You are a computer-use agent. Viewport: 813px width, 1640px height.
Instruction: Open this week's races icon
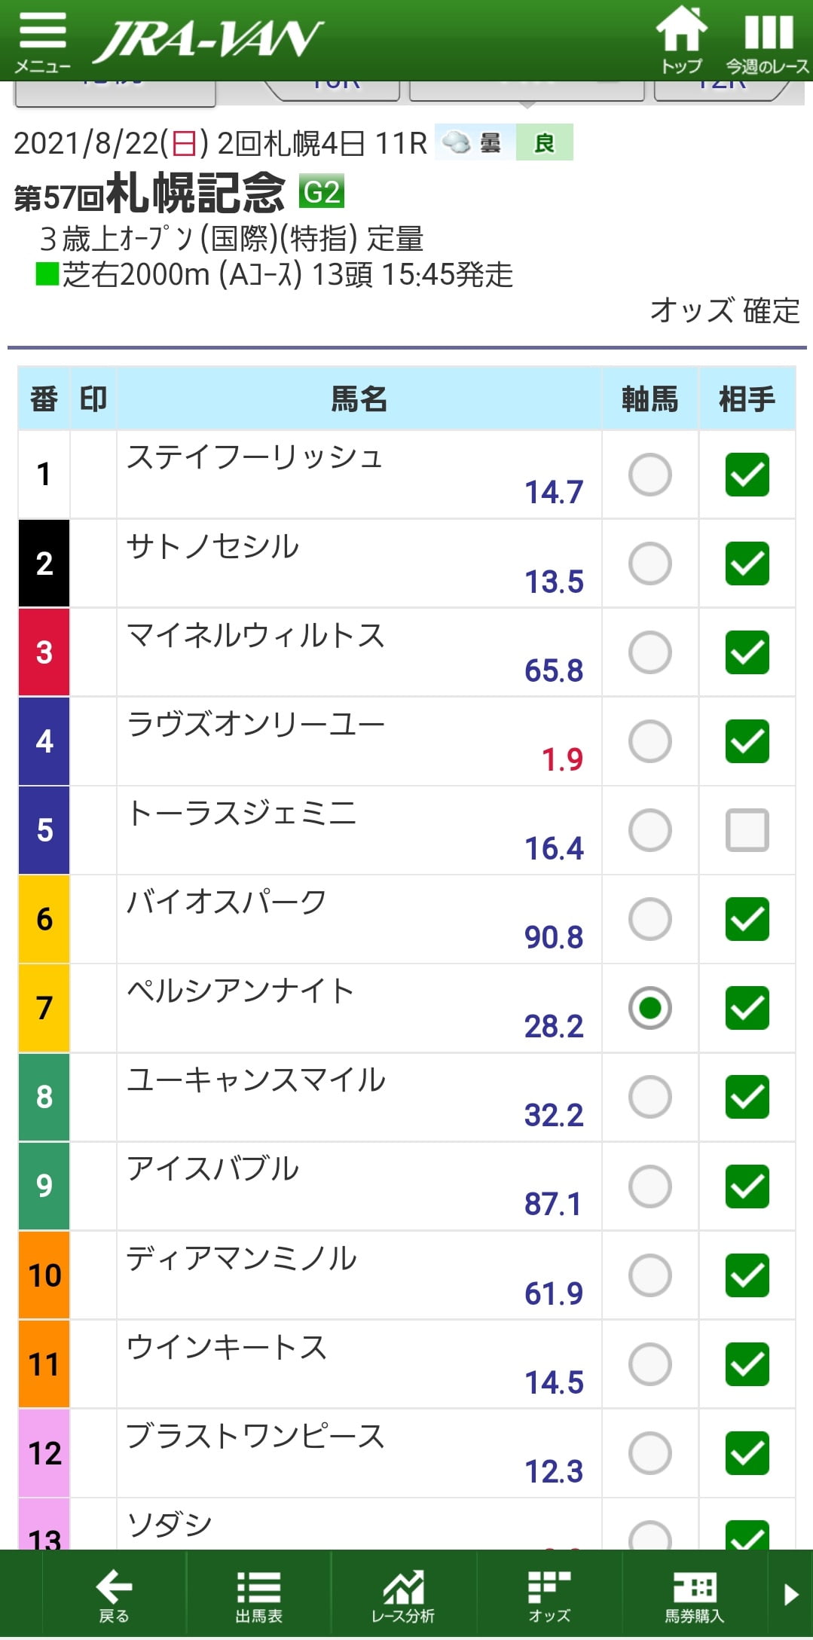767,41
